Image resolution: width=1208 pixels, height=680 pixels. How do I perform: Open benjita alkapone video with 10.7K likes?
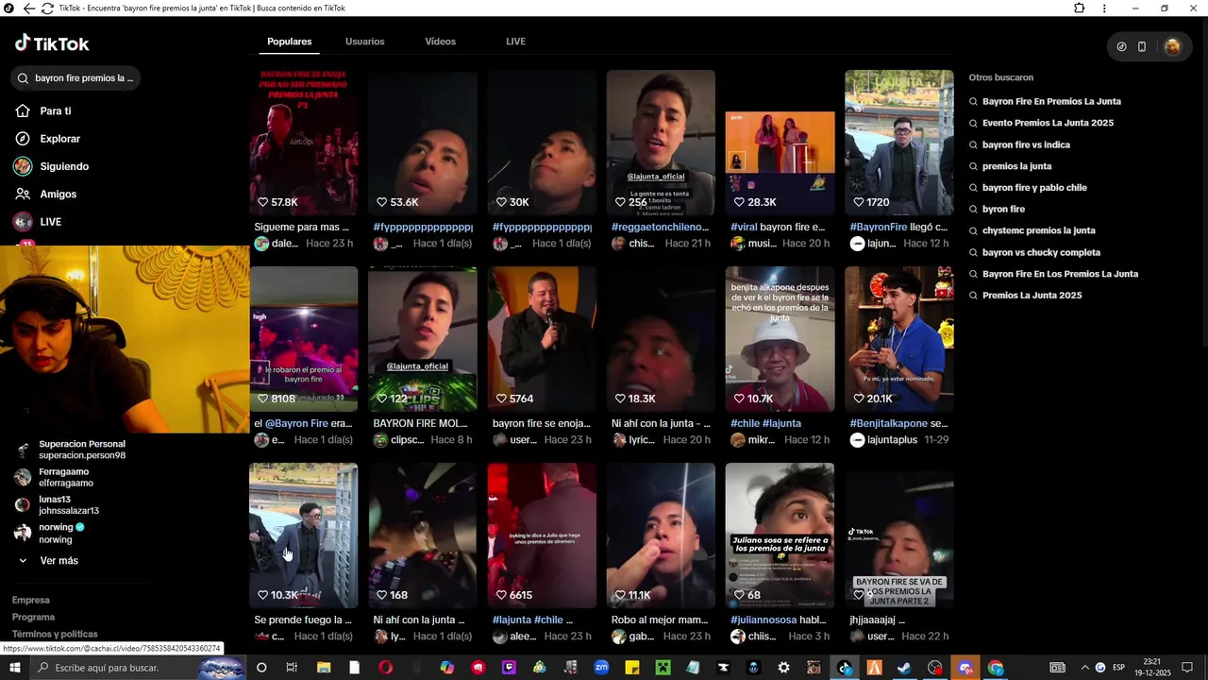(780, 339)
